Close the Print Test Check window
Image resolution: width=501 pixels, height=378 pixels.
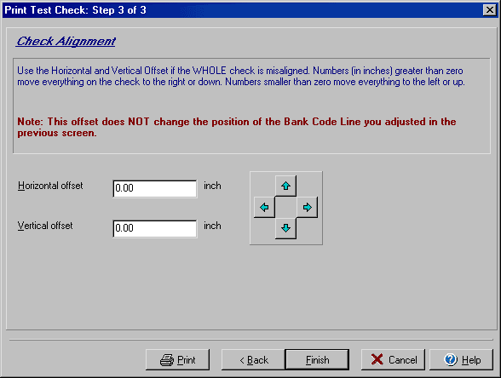click(489, 10)
